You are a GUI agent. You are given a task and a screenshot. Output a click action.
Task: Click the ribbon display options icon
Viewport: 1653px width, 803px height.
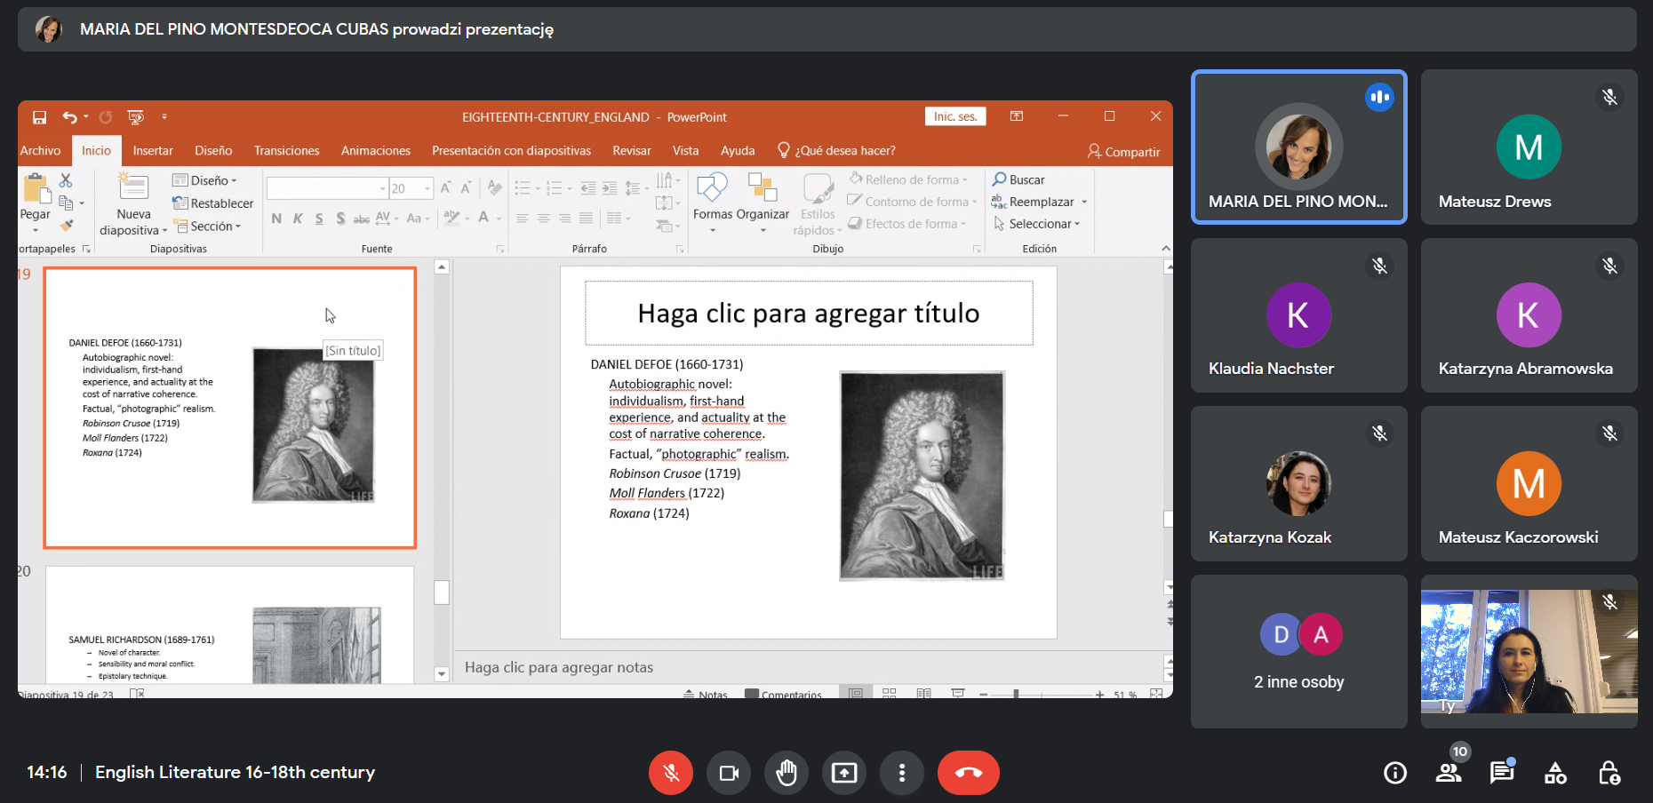point(1017,116)
